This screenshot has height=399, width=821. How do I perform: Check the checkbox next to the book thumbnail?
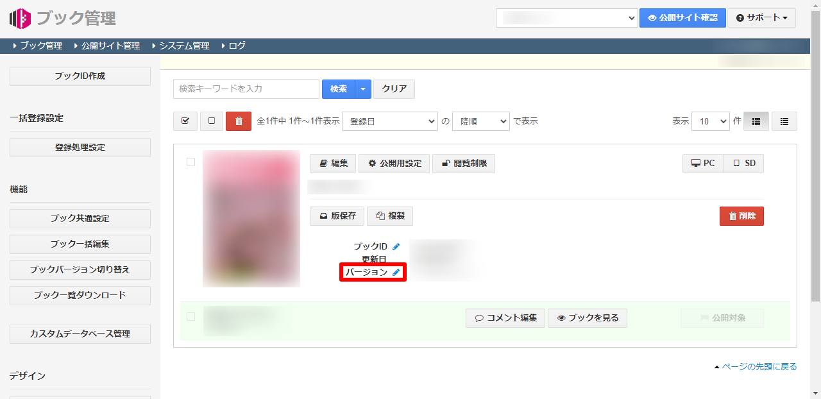coord(190,162)
